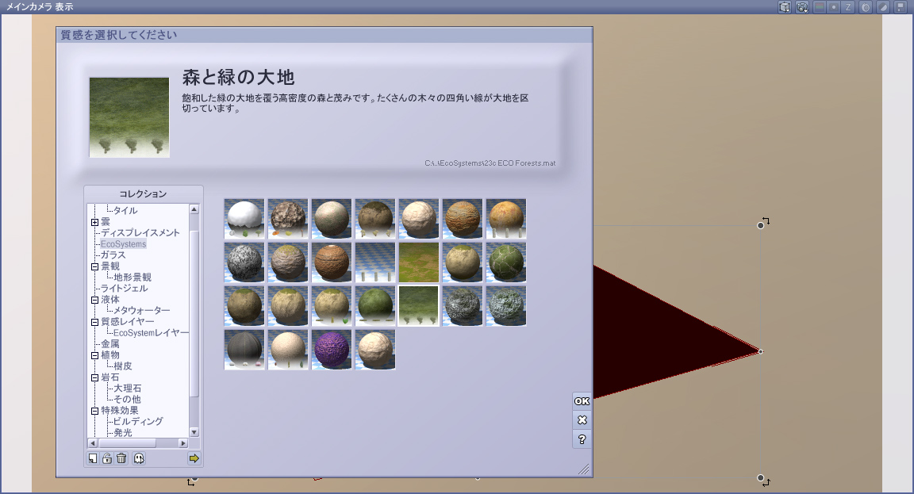Screen dimensions: 914x494
Task: Click the ghost-shaped icon under the collection list
Action: (139, 458)
